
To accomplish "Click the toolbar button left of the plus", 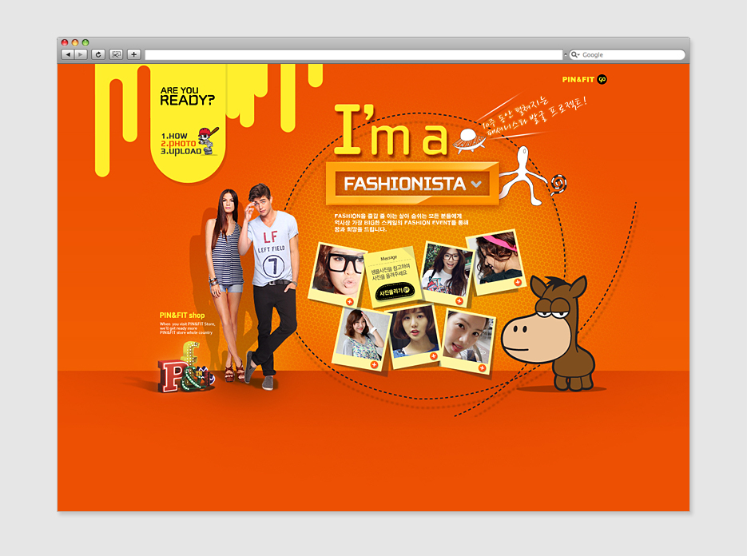I will (116, 54).
